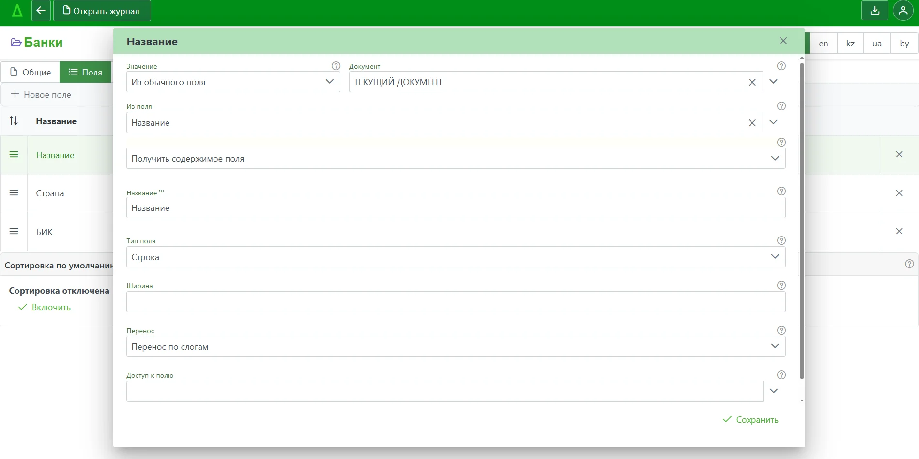Expand Получить содержимое поля dropdown
This screenshot has width=919, height=459.
coord(455,159)
